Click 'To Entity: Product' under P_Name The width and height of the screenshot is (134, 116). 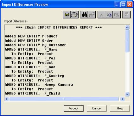(x=32, y=54)
